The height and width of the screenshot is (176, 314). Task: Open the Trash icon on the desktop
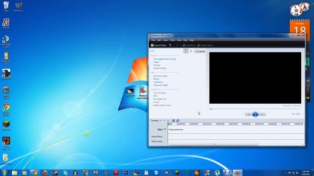pos(6,6)
